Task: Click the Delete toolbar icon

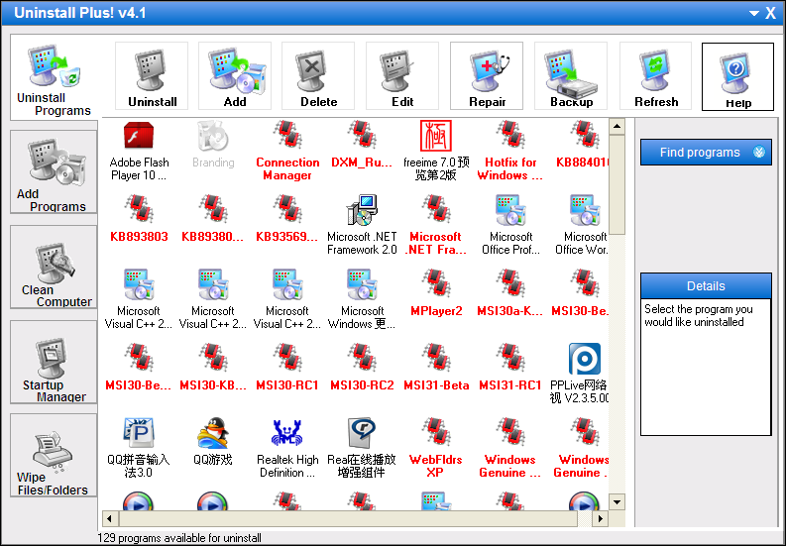Action: 318,76
